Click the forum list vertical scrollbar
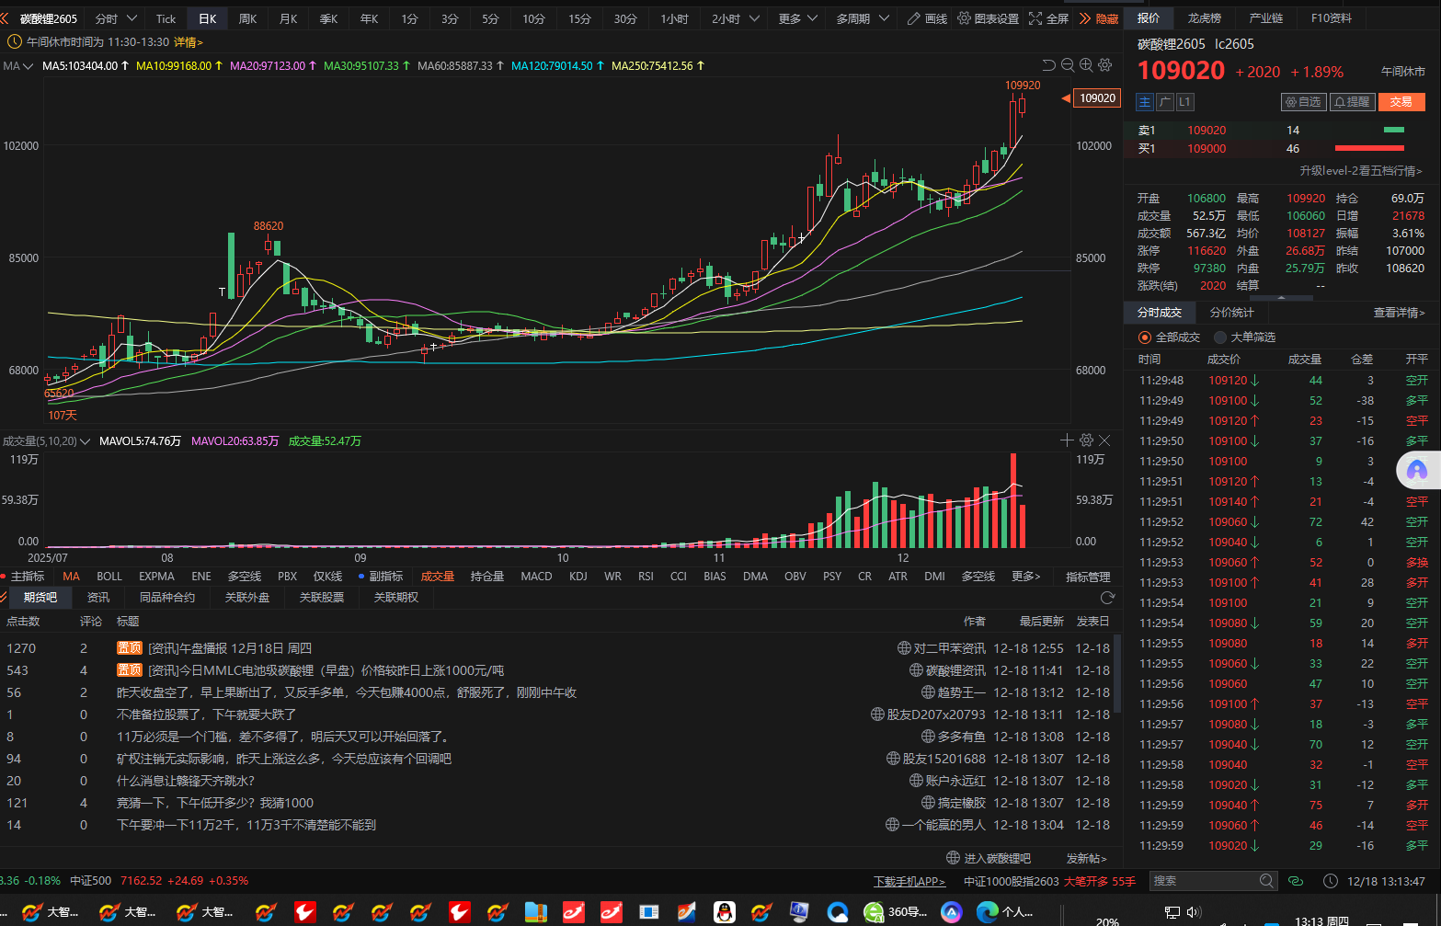This screenshot has height=926, width=1441. point(1117,673)
